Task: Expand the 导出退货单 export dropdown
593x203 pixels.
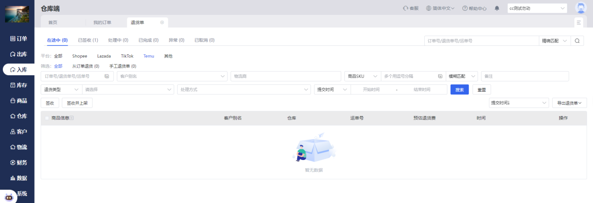Action: click(569, 103)
